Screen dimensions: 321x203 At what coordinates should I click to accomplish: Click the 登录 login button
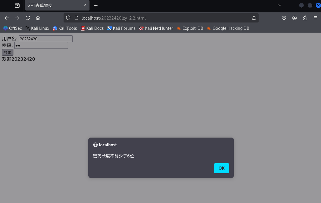pyautogui.click(x=8, y=52)
